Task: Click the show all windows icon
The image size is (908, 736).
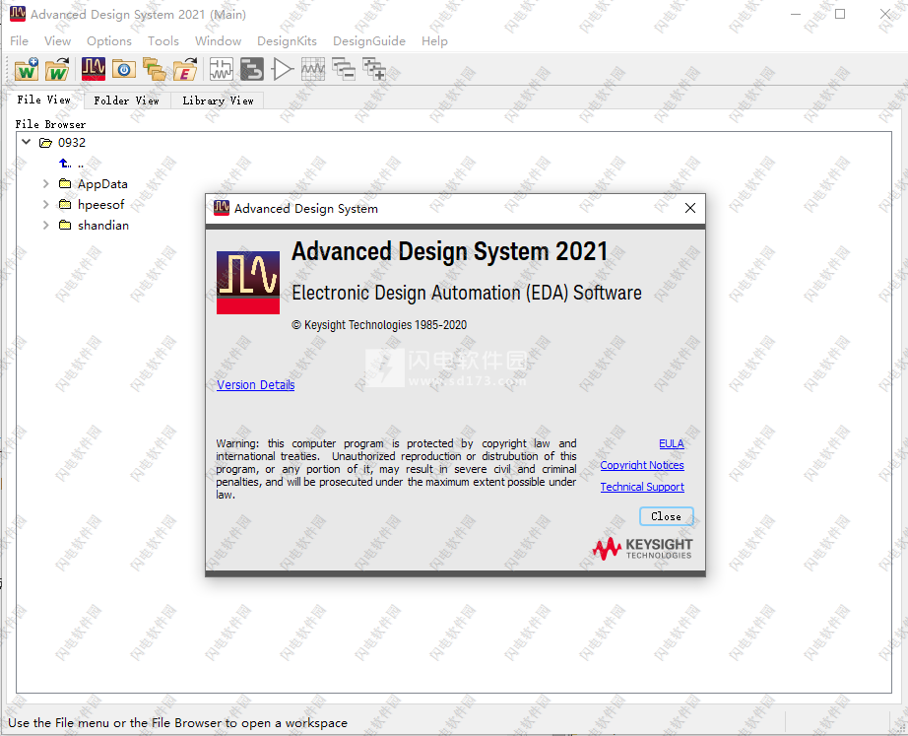Action: (x=374, y=70)
